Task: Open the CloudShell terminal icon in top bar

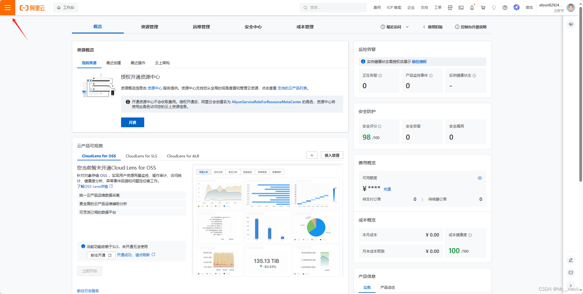Action: (x=461, y=8)
